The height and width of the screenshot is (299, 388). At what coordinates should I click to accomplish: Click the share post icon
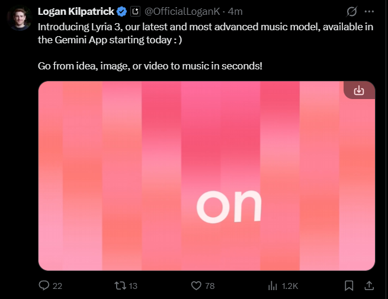[368, 285]
